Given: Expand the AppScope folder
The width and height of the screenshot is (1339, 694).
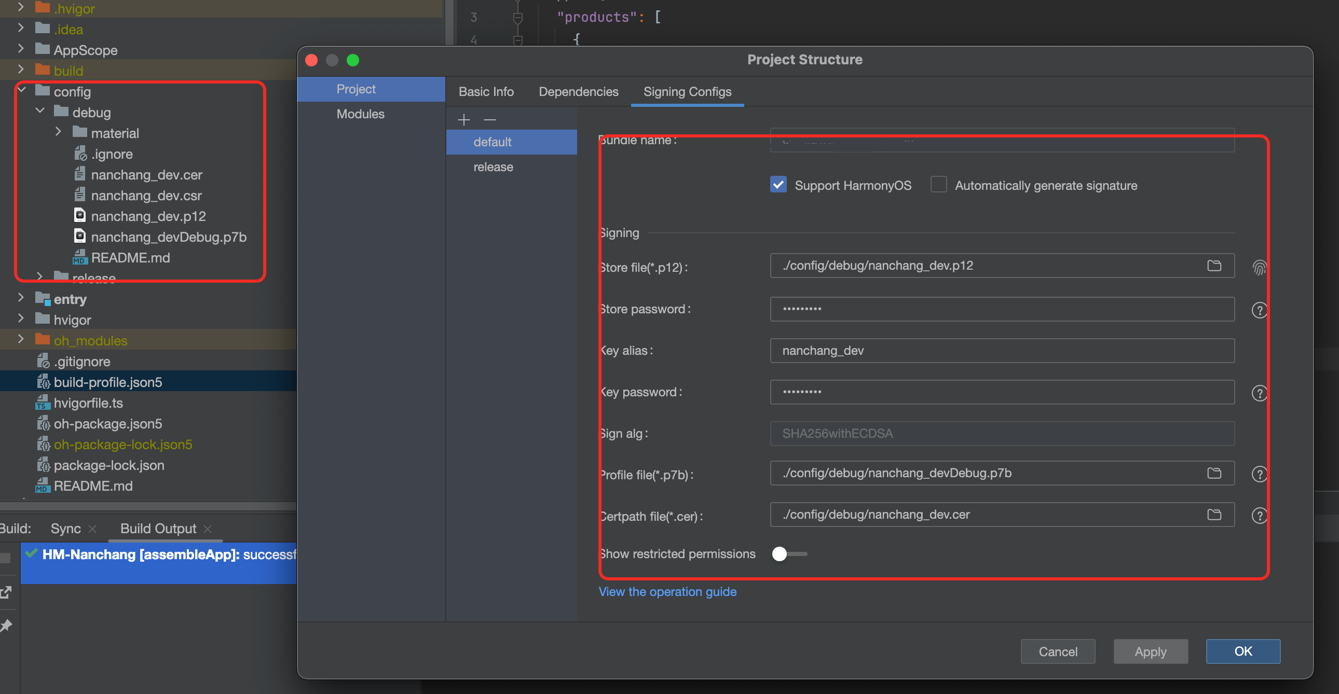Looking at the screenshot, I should [21, 49].
